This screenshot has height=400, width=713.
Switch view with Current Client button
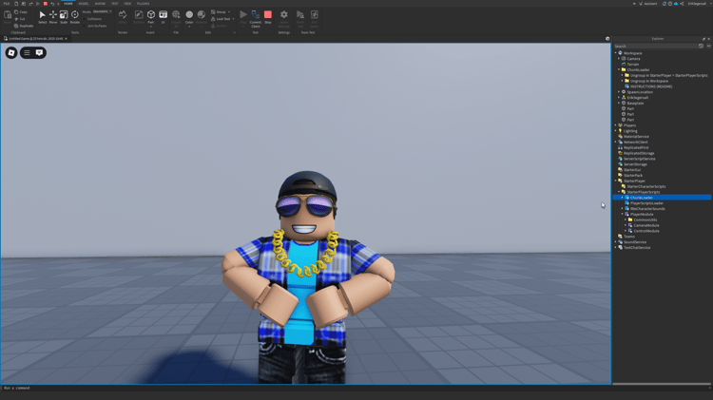(x=256, y=18)
